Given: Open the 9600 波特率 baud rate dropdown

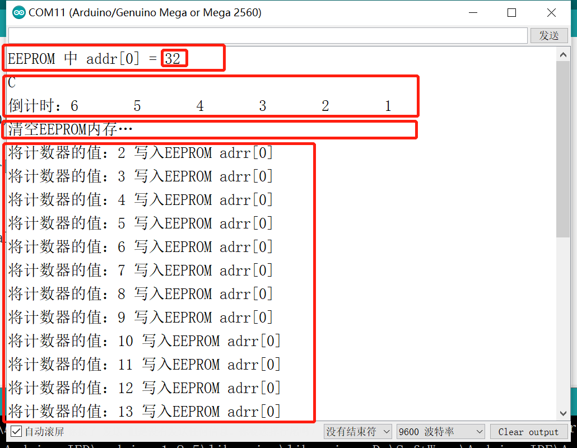Looking at the screenshot, I should 440,431.
